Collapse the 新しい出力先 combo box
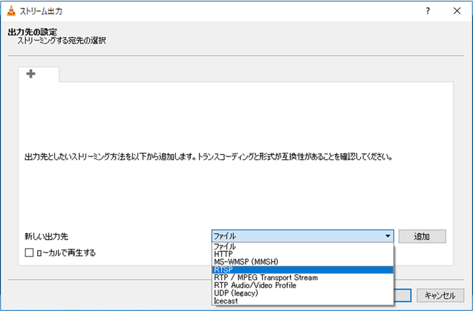The height and width of the screenshot is (311, 473). tap(303, 236)
